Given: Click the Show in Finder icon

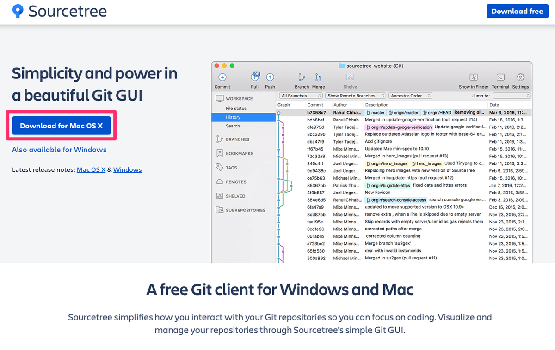Looking at the screenshot, I should click(x=474, y=78).
